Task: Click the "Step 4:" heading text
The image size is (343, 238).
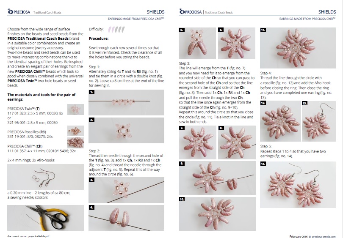Action: (266, 73)
